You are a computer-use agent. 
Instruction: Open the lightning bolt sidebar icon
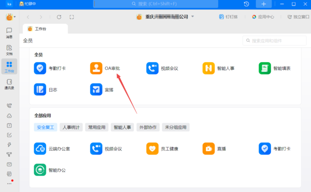coord(9,145)
